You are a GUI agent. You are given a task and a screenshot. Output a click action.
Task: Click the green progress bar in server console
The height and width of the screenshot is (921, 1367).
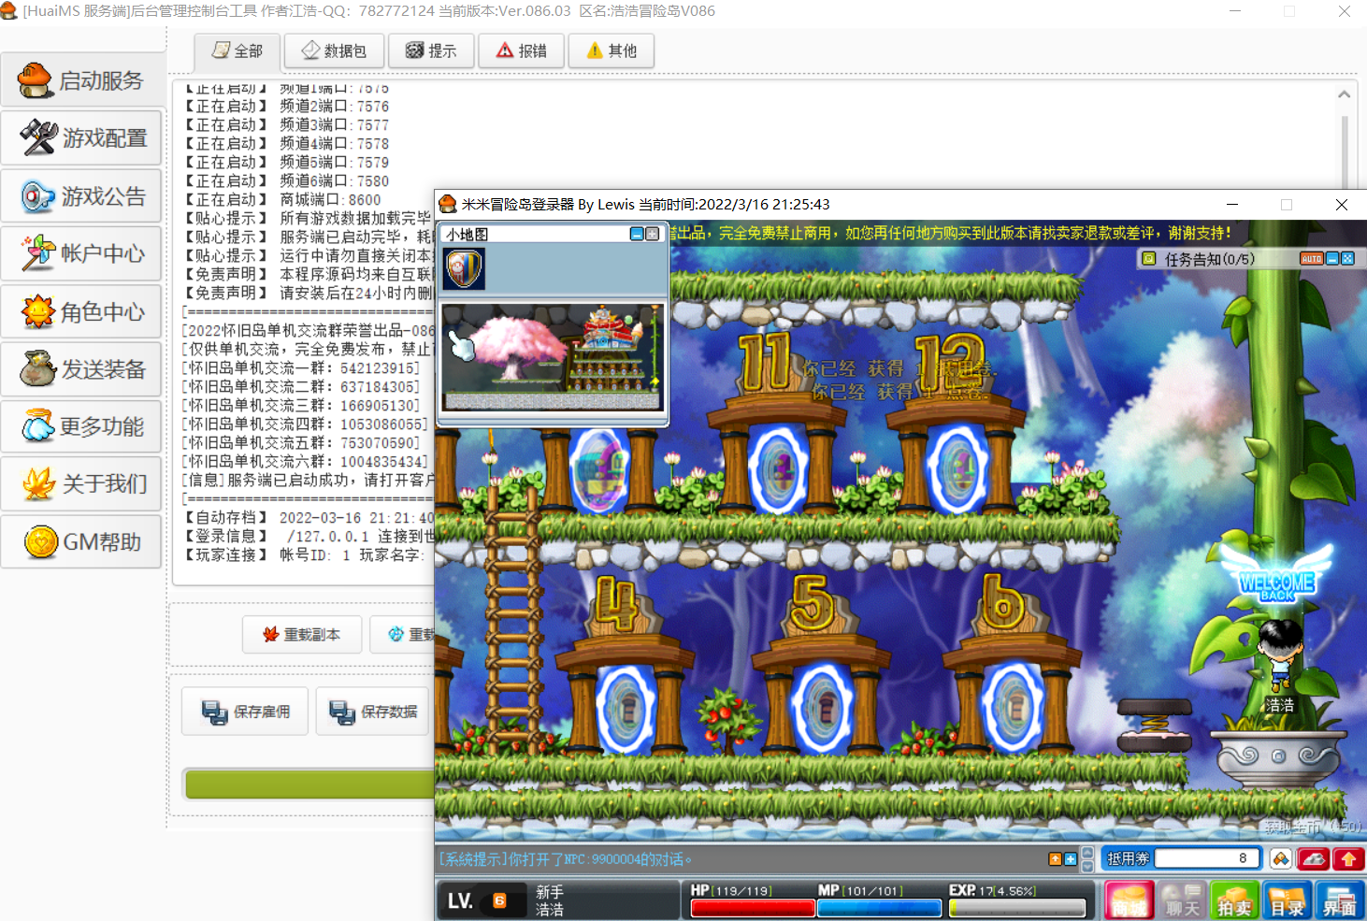(309, 784)
